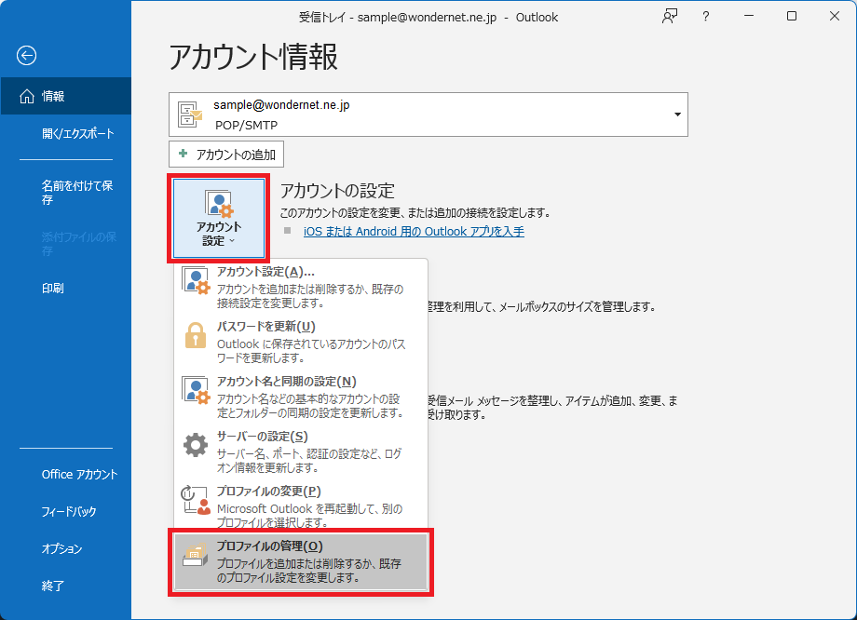Click the mail account icon beside sample@wondernet.ne.jp
857x620 pixels.
click(x=190, y=115)
